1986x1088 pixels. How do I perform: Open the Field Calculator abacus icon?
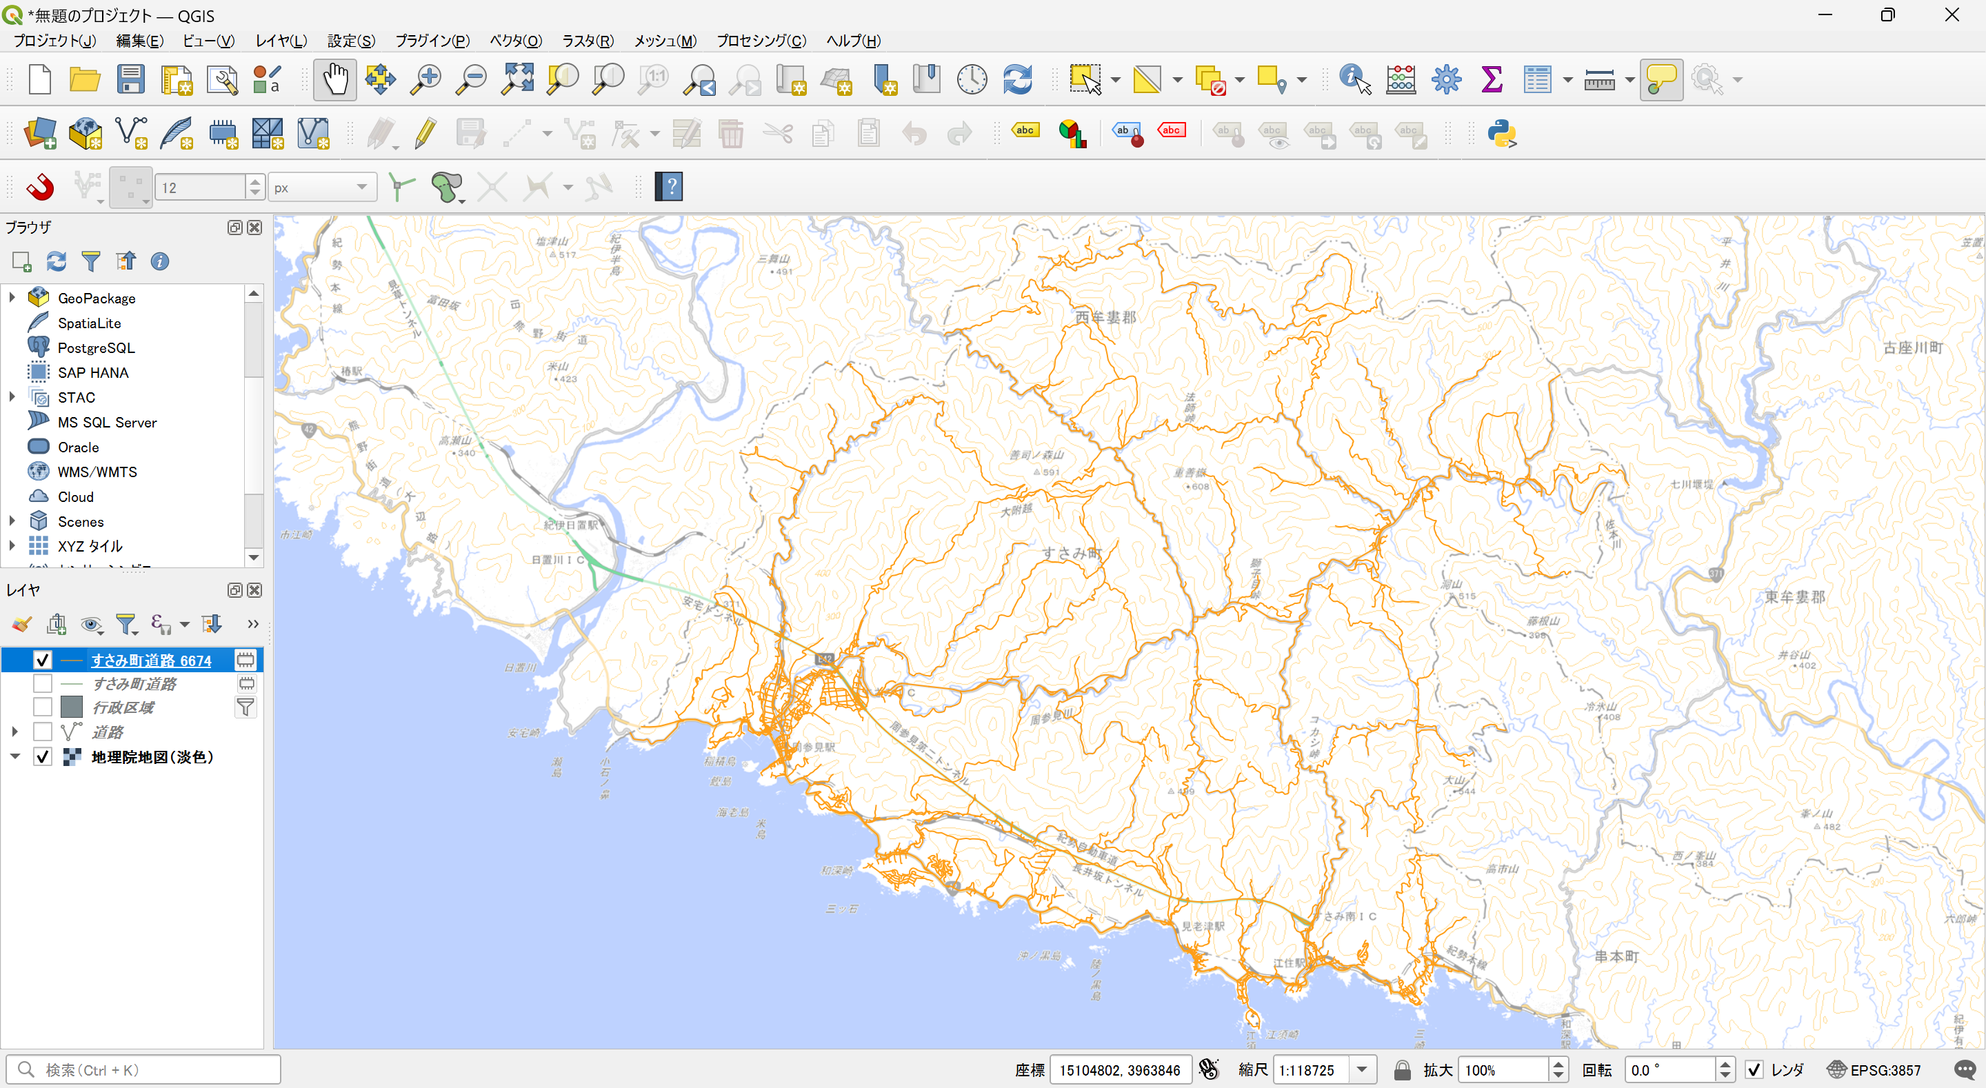click(x=1400, y=79)
